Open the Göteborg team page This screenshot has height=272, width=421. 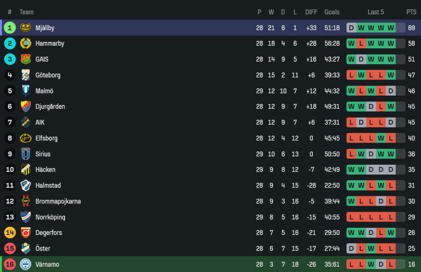[x=48, y=75]
